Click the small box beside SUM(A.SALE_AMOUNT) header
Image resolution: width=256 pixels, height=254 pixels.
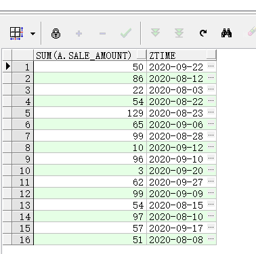click(x=142, y=55)
